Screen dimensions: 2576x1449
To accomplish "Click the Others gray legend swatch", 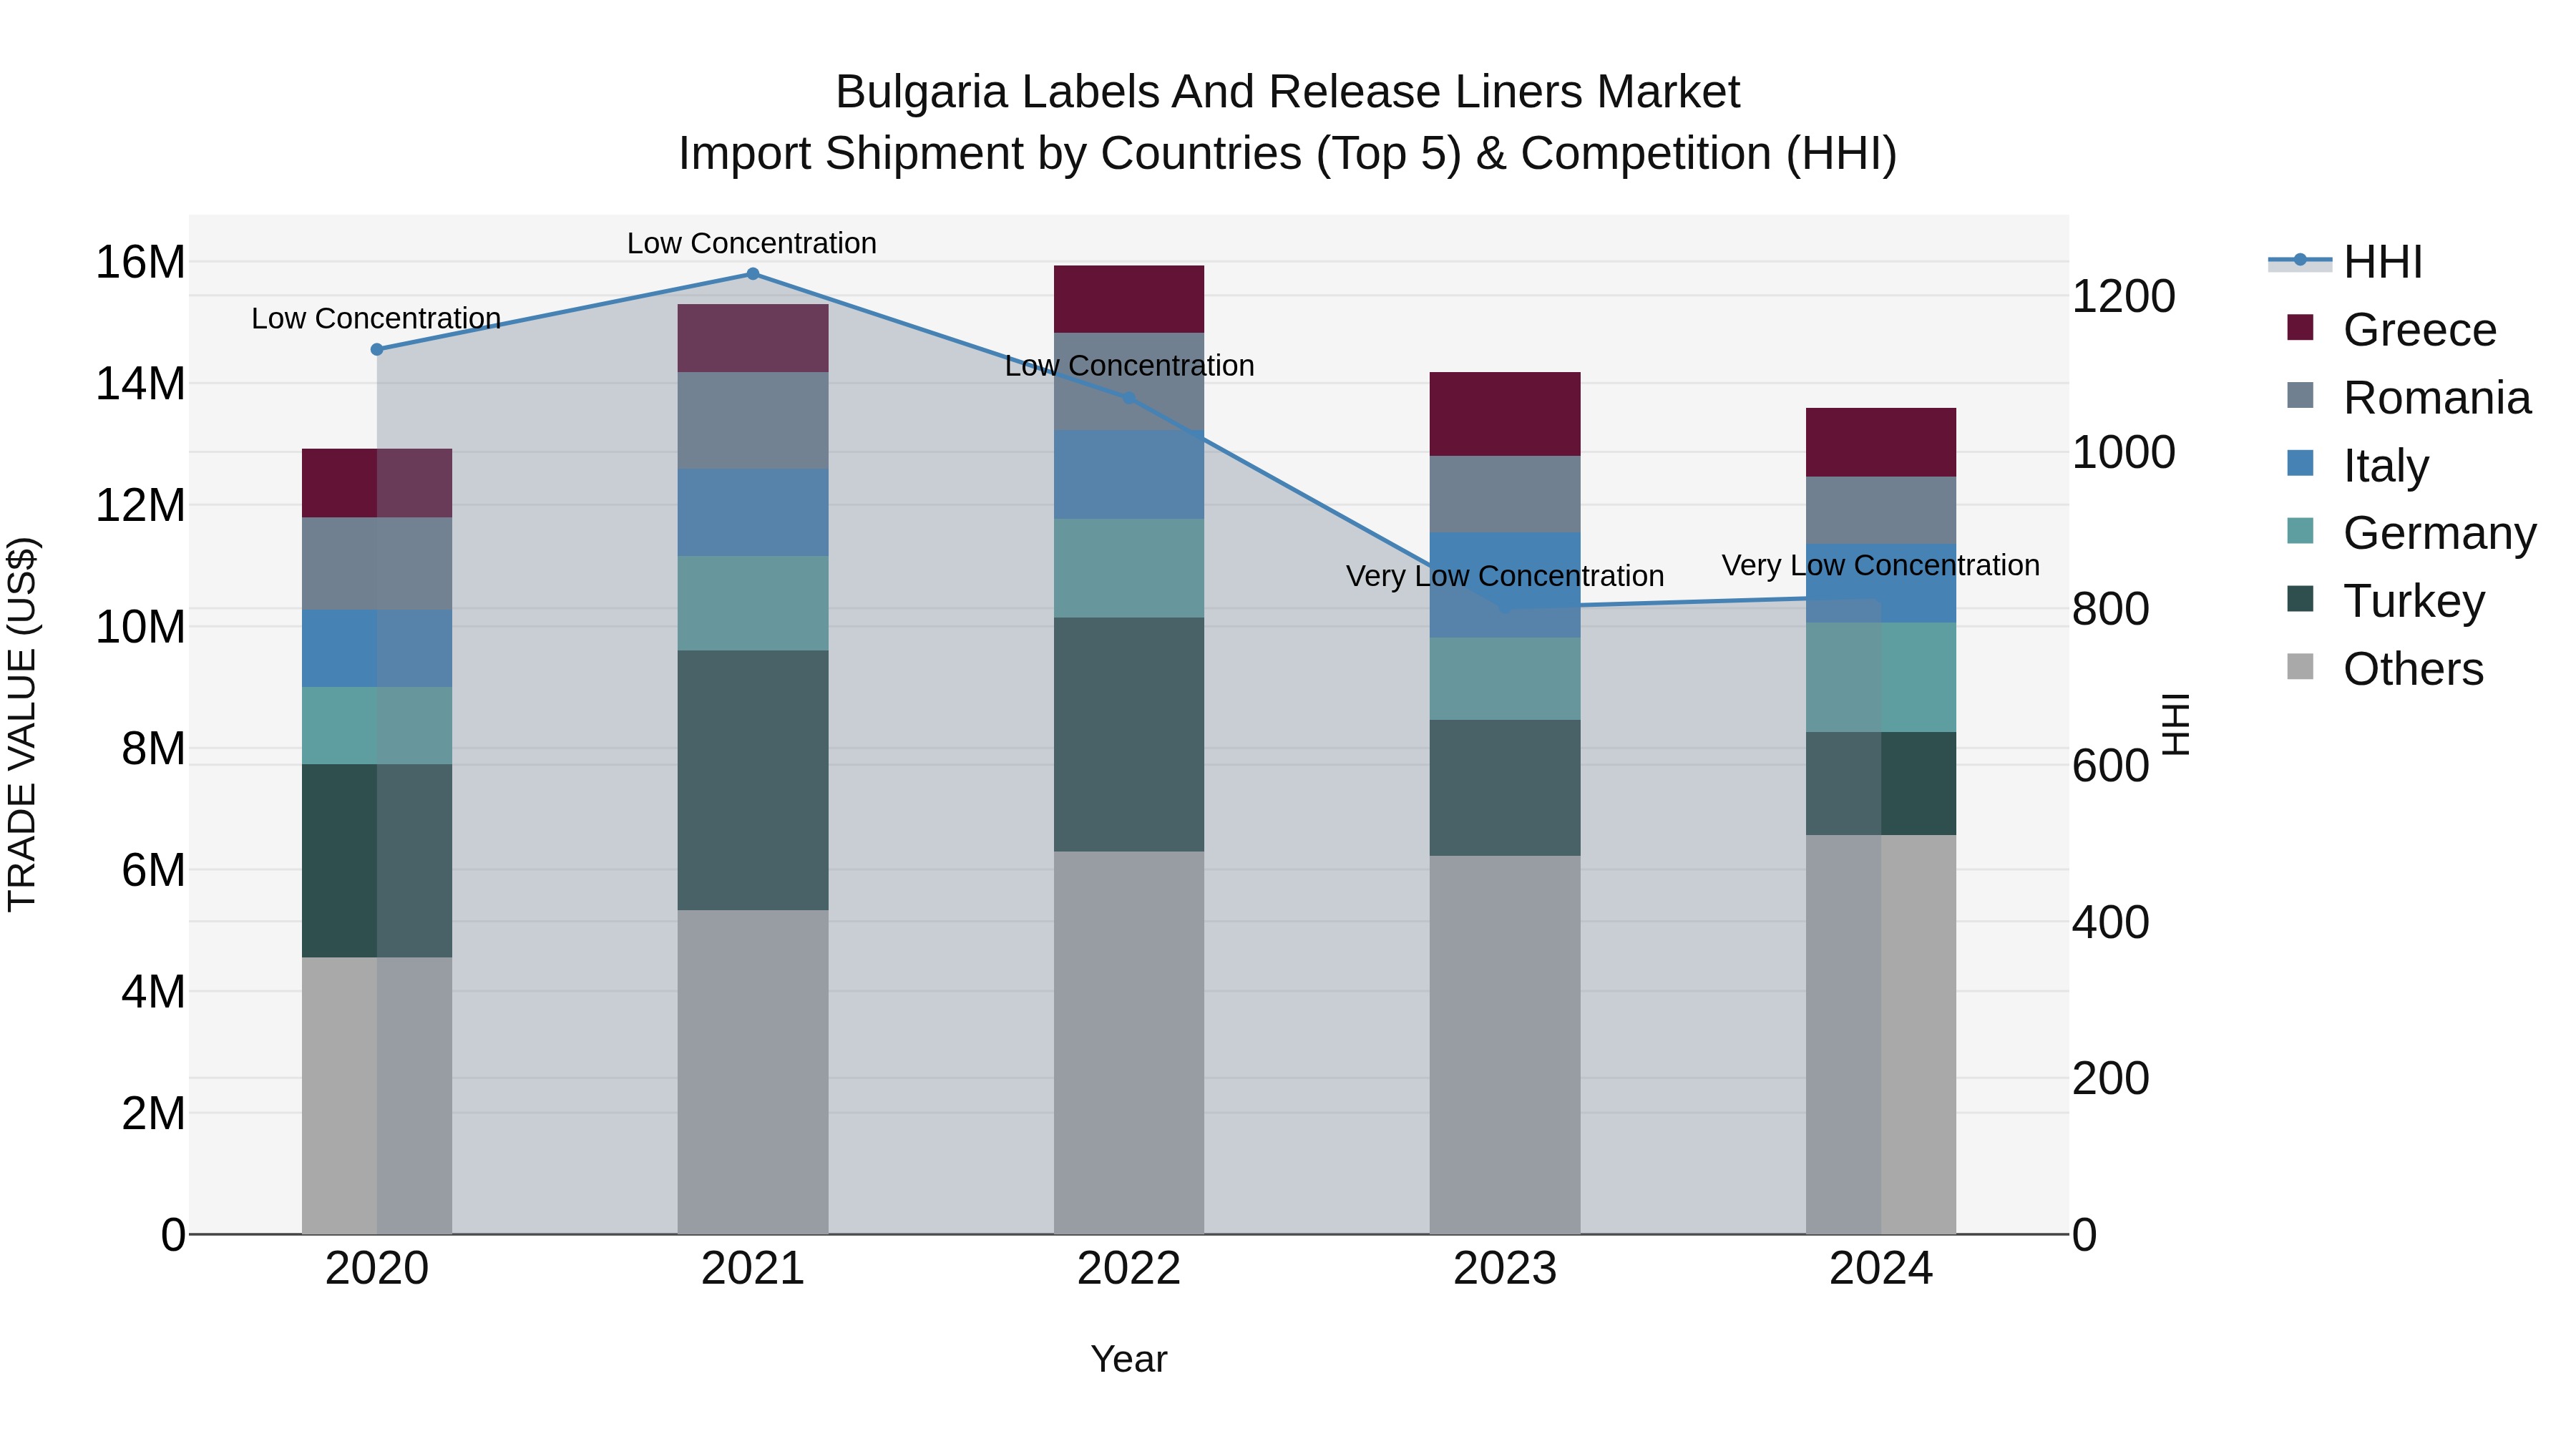I will 2300,666.
